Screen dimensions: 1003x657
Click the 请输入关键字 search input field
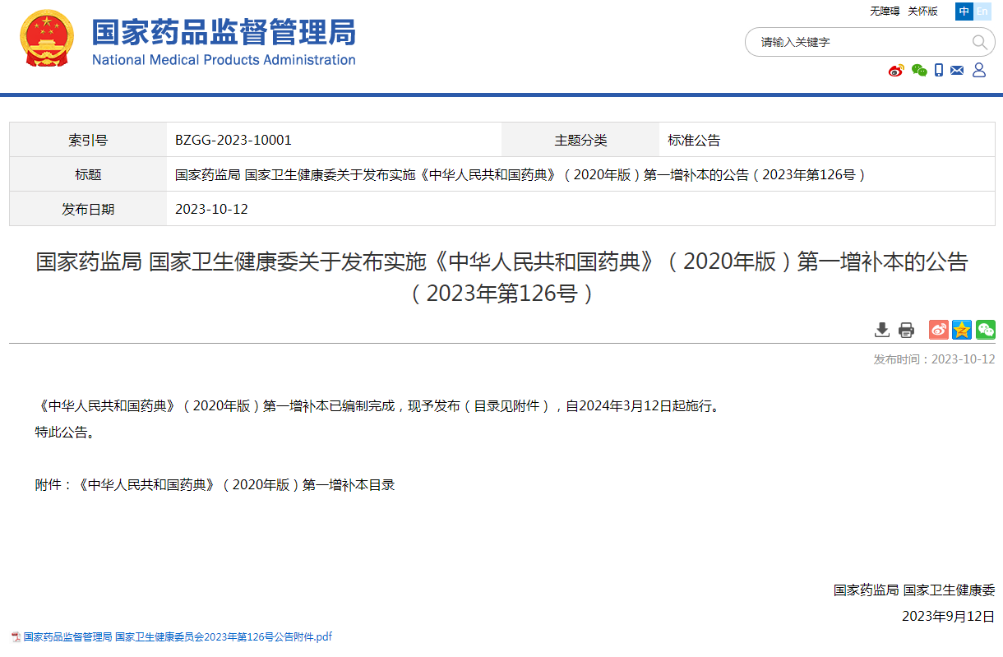[x=859, y=42]
